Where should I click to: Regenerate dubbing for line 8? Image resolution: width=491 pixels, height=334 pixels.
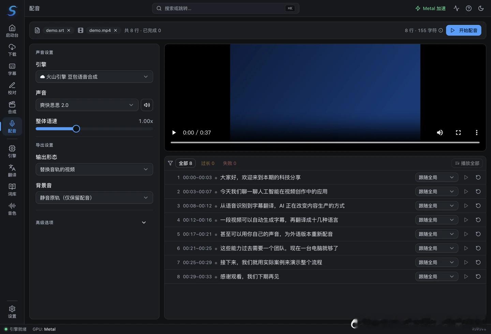pyautogui.click(x=478, y=276)
